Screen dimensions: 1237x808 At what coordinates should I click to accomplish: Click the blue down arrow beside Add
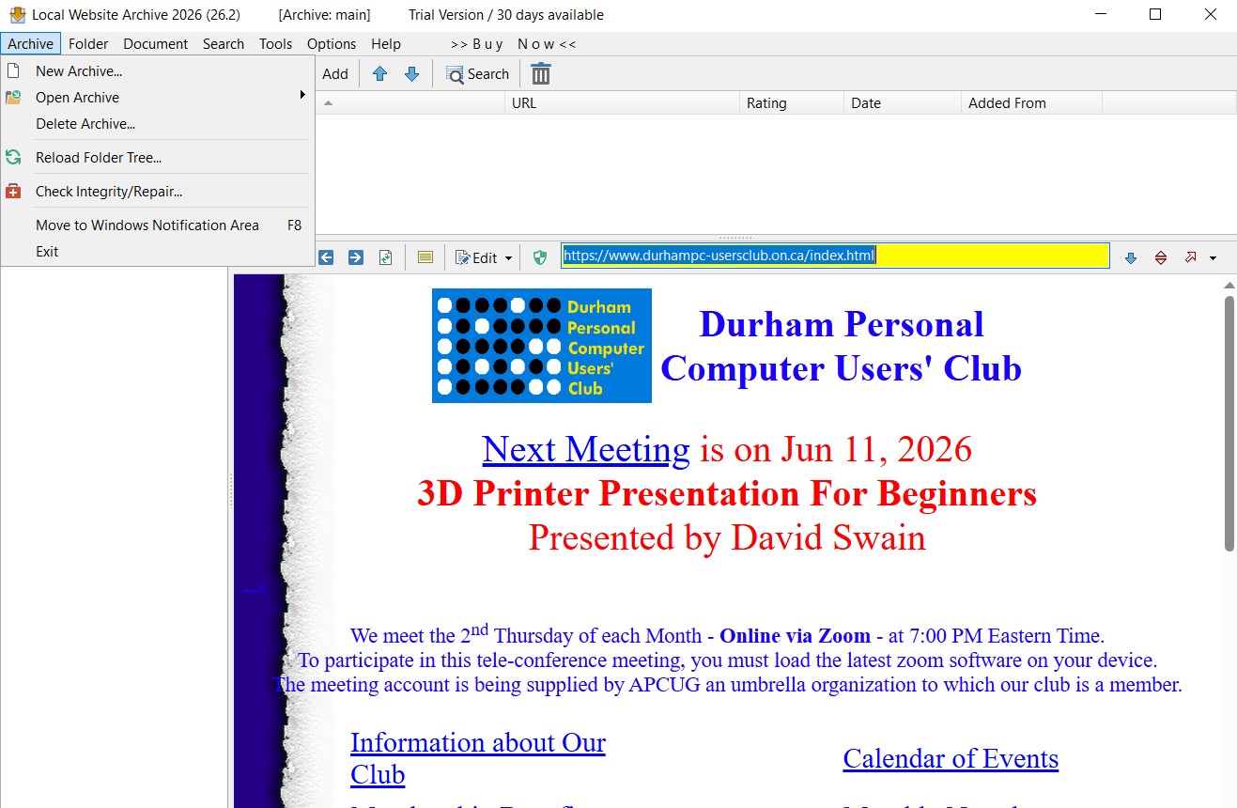point(411,74)
